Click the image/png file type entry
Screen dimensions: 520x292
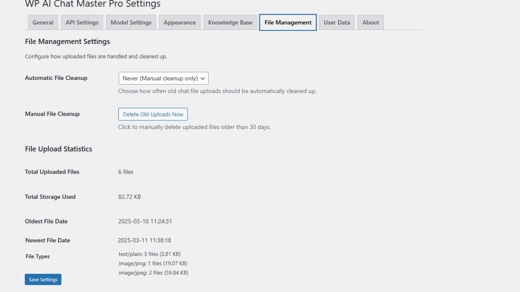pyautogui.click(x=153, y=263)
